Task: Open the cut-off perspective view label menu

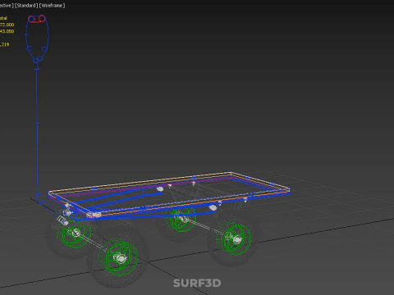Action: point(7,6)
